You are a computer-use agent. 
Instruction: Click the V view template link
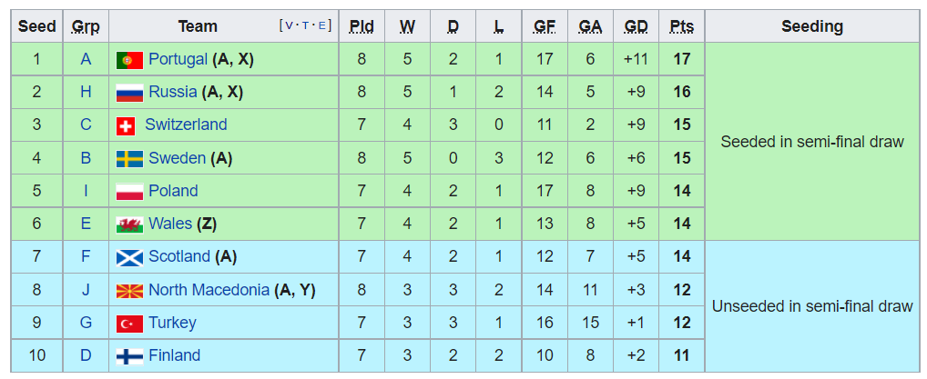289,25
